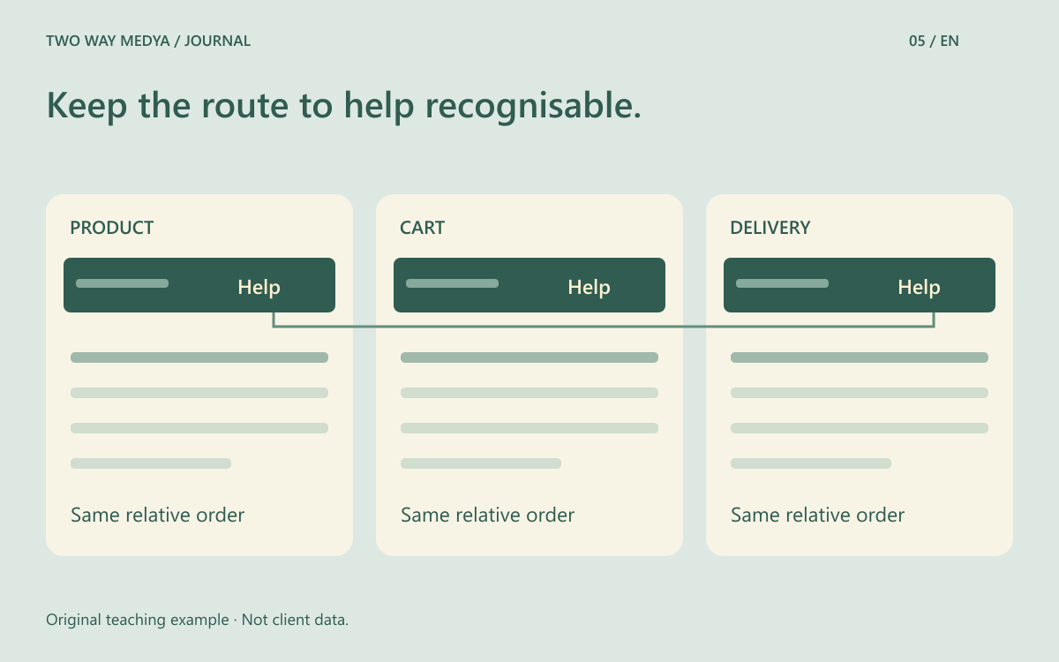This screenshot has width=1059, height=662.
Task: Click 'Same relative order' in PRODUCT card
Action: tap(157, 515)
